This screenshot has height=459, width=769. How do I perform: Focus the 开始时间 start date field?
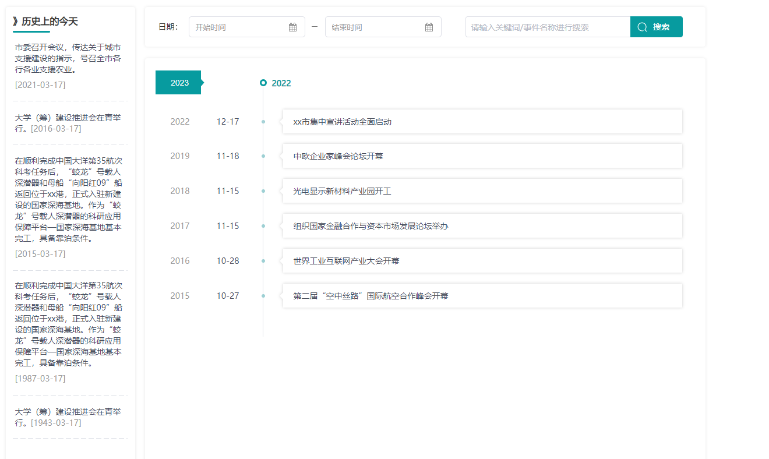point(247,27)
